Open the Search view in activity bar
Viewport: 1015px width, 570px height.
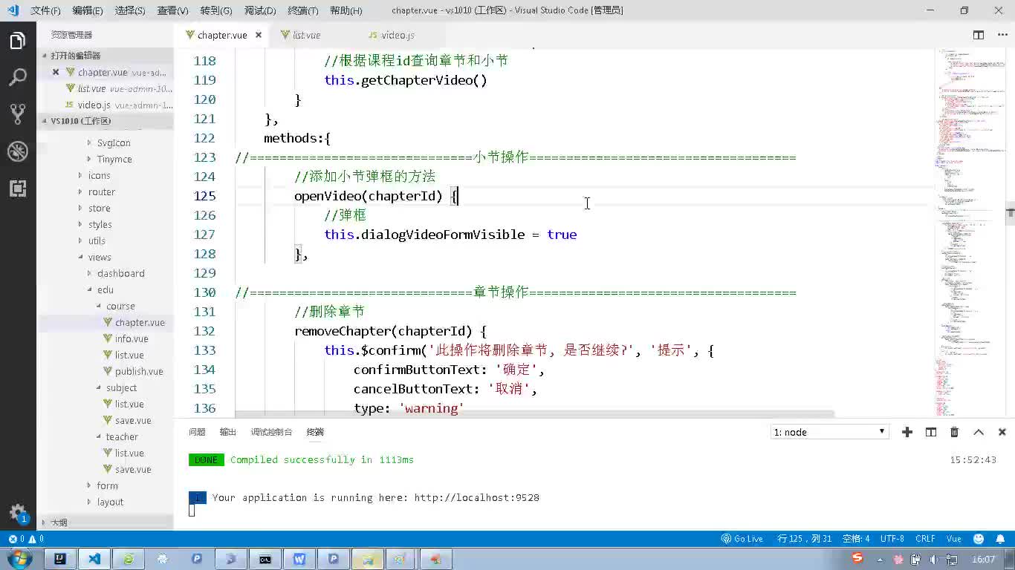pyautogui.click(x=18, y=77)
